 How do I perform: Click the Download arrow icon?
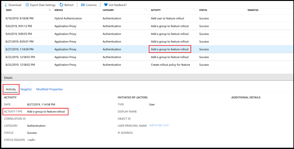[x=6, y=5]
